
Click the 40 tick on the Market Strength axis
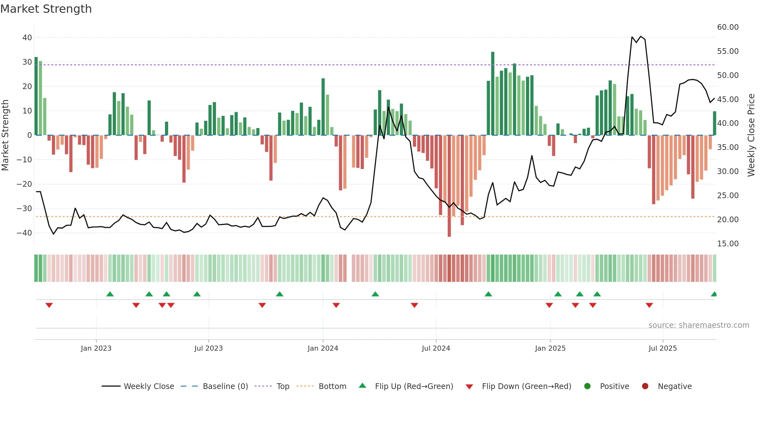[27, 37]
